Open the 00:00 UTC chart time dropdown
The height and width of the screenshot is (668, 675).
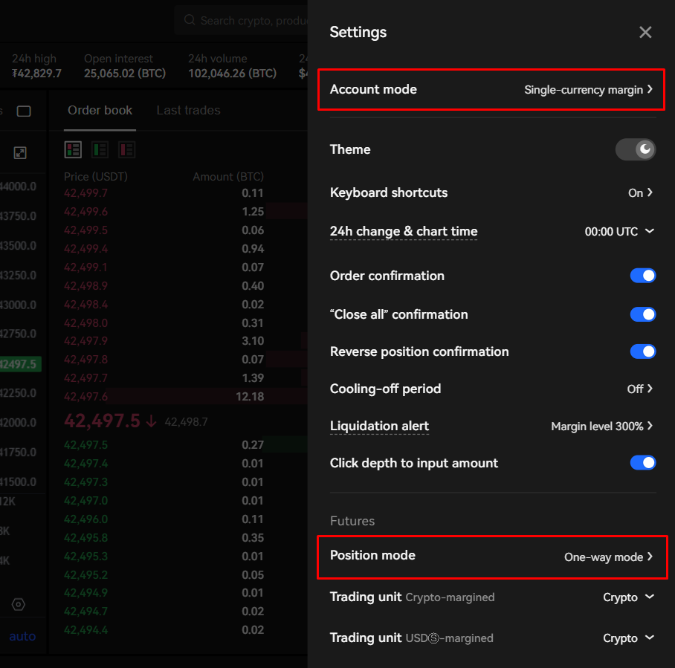point(619,232)
